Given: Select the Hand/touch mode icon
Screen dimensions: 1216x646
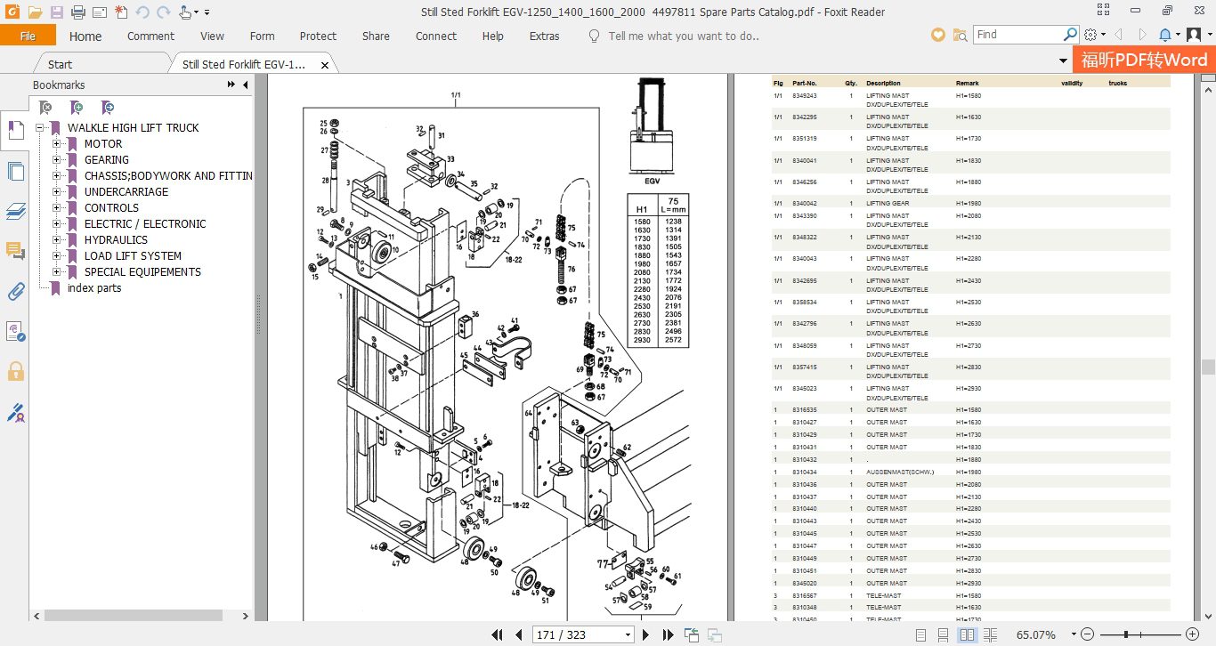Looking at the screenshot, I should (184, 12).
